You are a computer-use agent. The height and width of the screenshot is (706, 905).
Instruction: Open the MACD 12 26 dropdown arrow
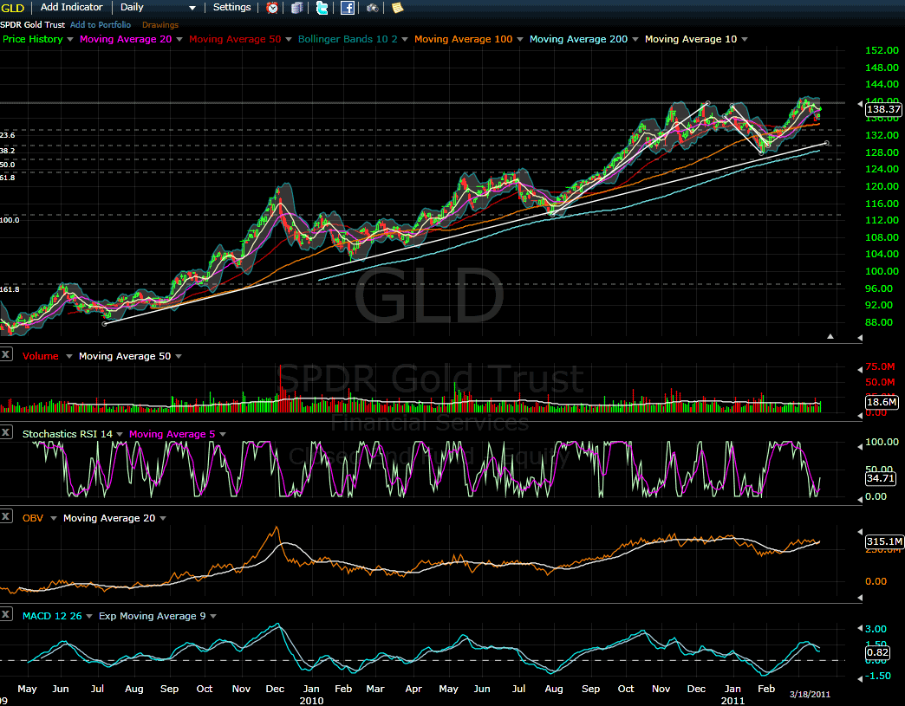click(89, 617)
